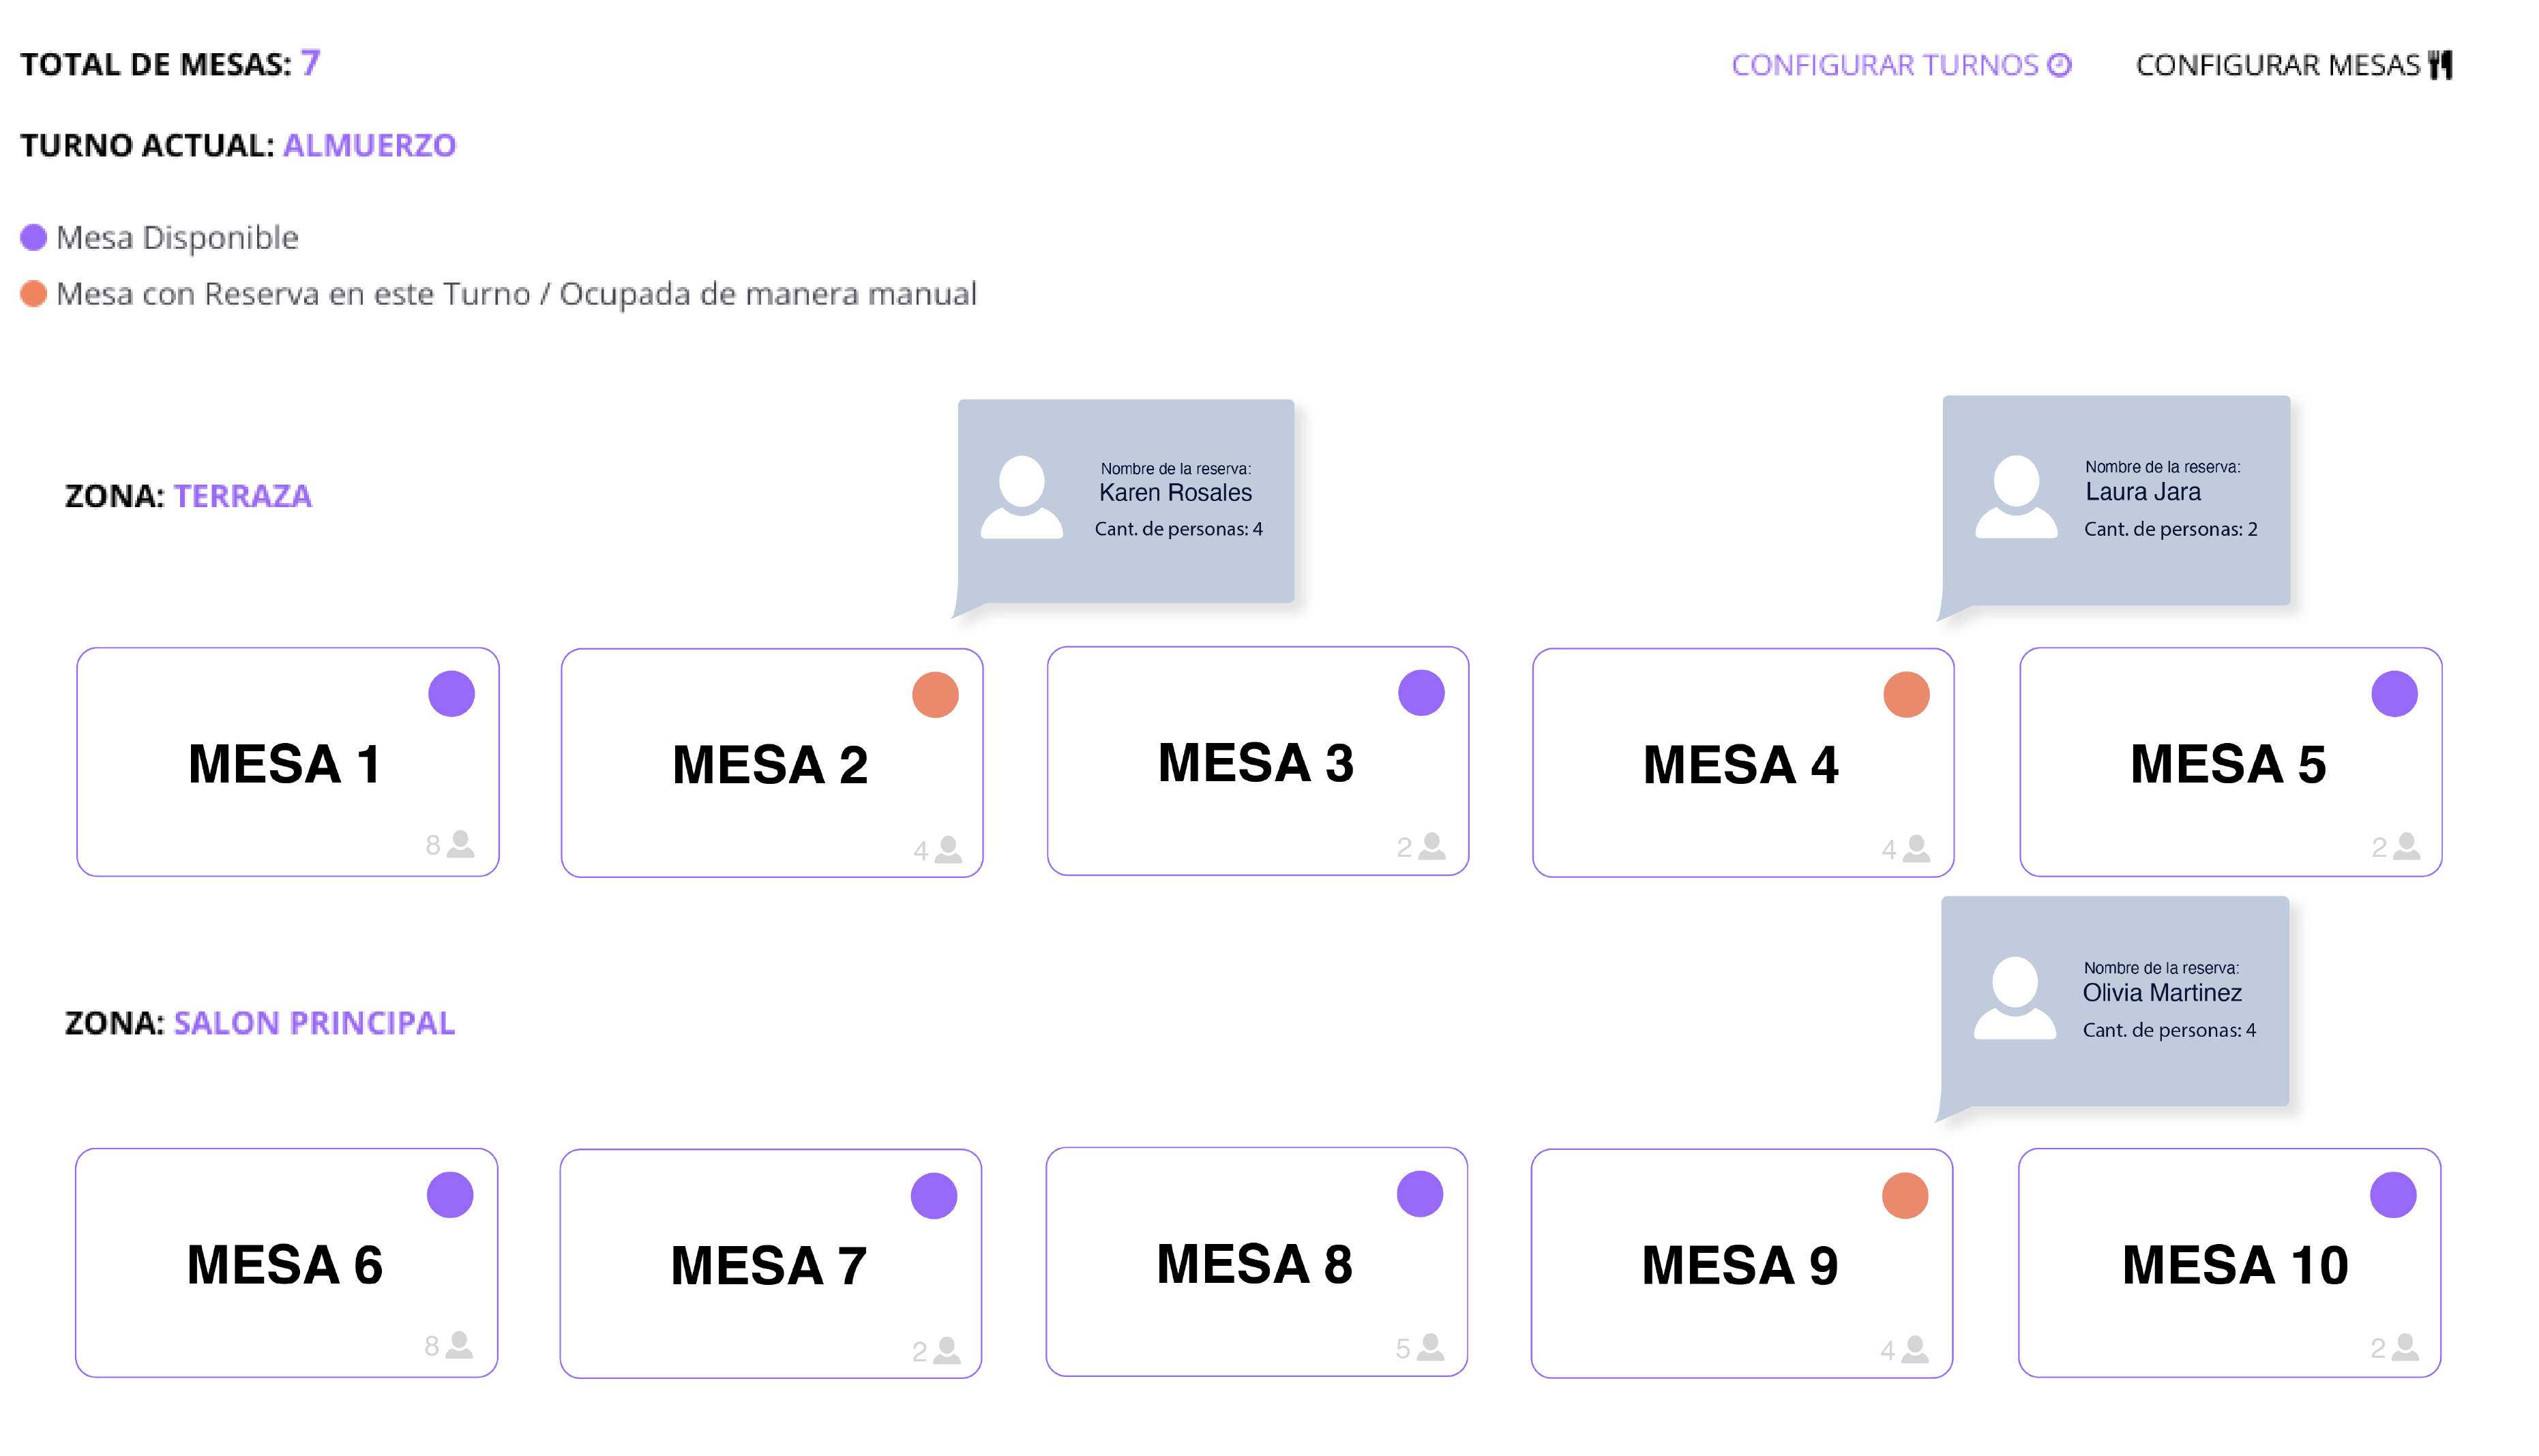Click the clock icon next to Configurar Turnos
This screenshot has height=1456, width=2539.
click(2061, 64)
